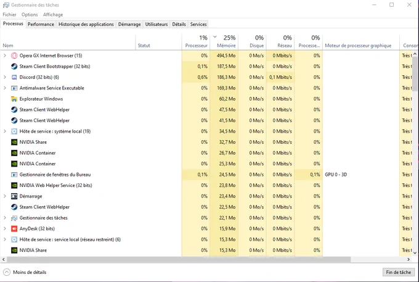Image resolution: width=419 pixels, height=282 pixels.
Task: Click the Task Manager title bar icon
Action: click(6, 5)
